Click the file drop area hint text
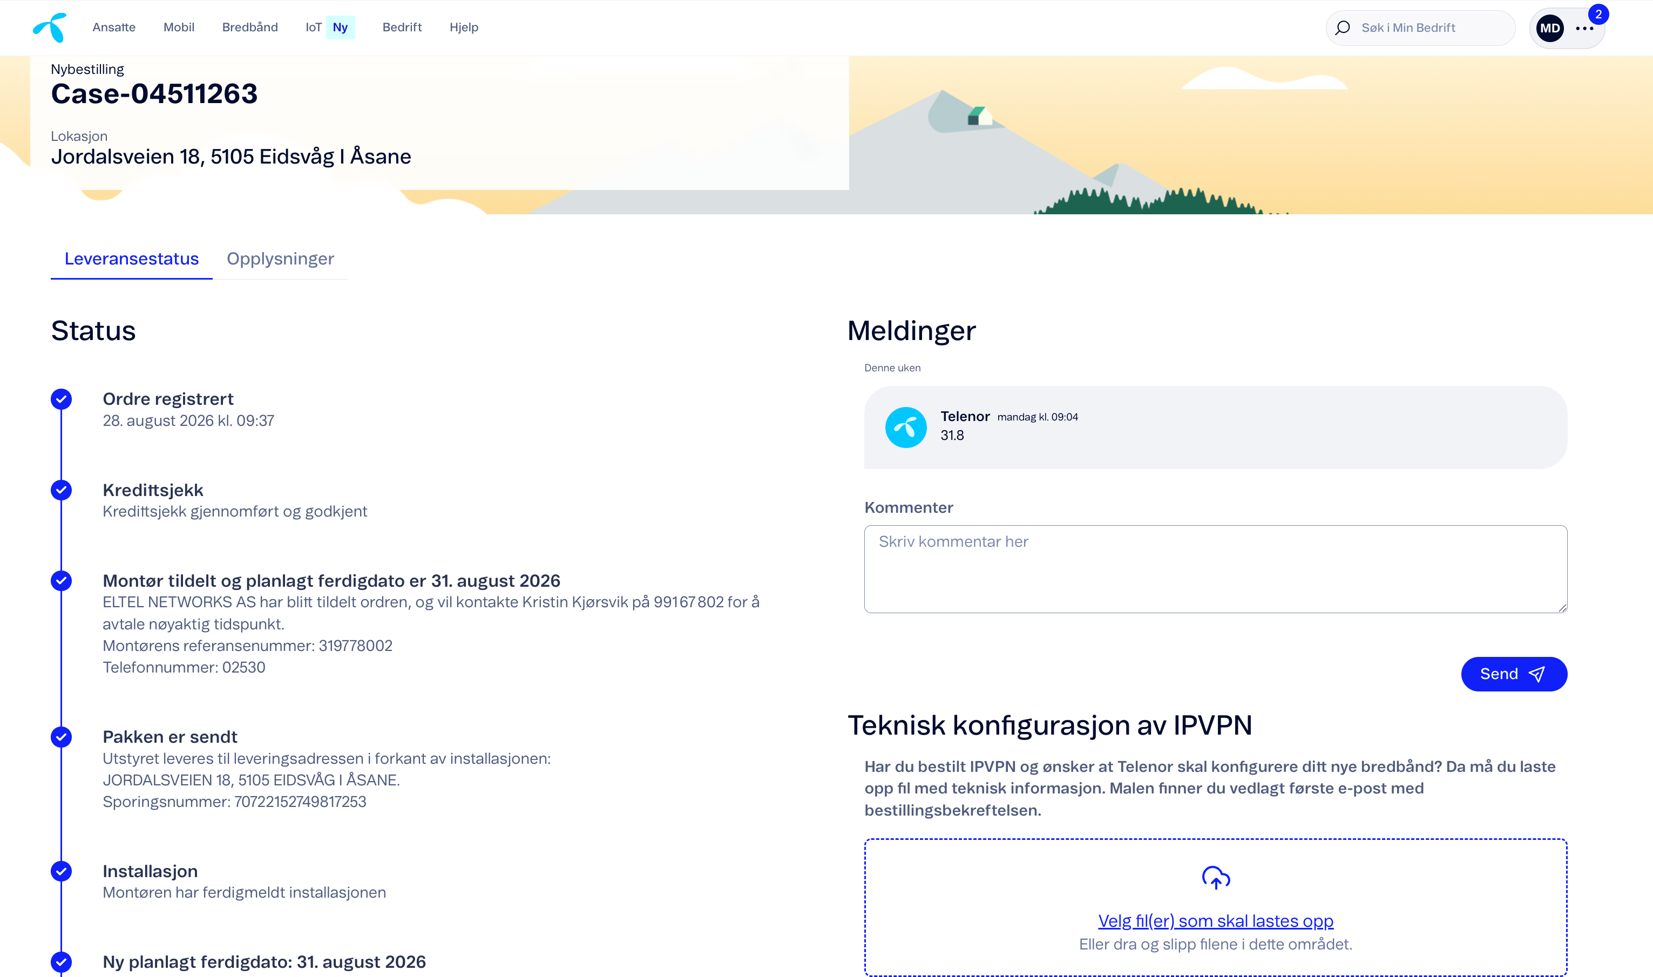1653x977 pixels. [1216, 944]
